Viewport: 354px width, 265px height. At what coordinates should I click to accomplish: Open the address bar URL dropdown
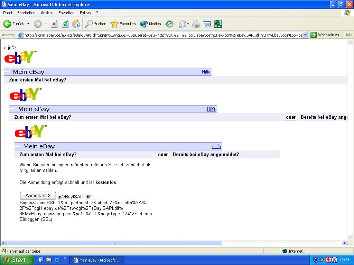click(x=305, y=35)
